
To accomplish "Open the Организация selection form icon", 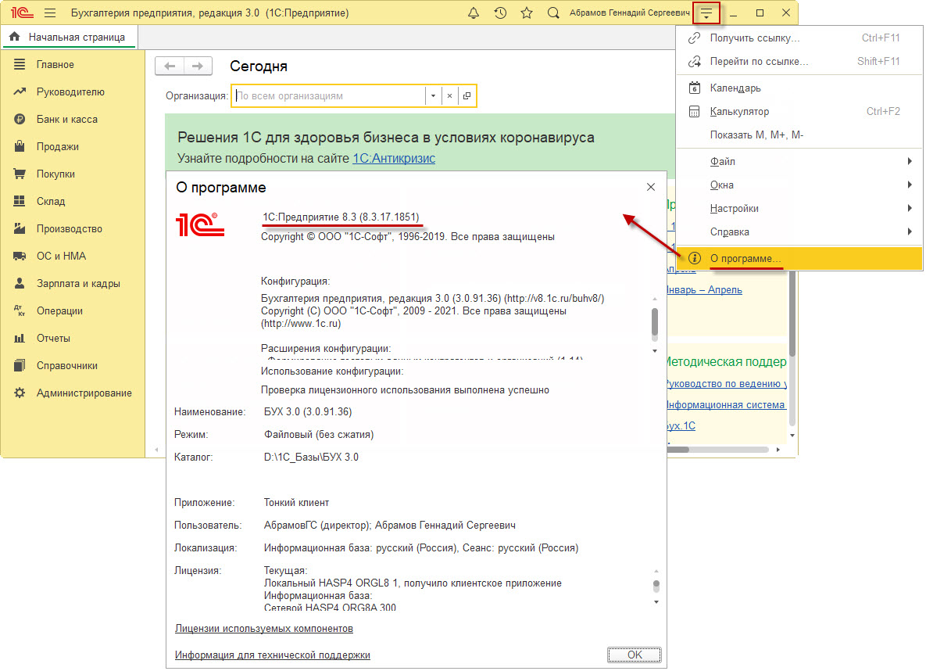I will [x=467, y=95].
